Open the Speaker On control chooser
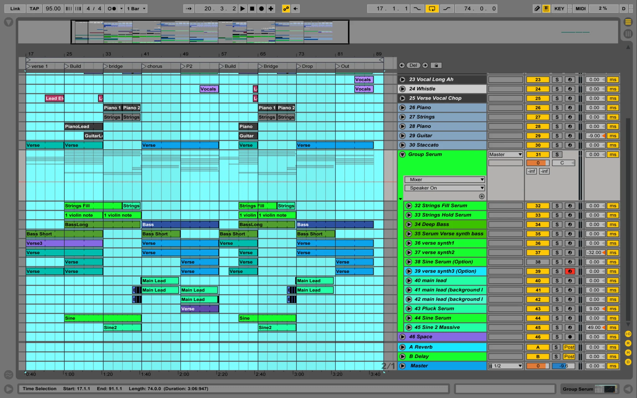 pos(444,188)
